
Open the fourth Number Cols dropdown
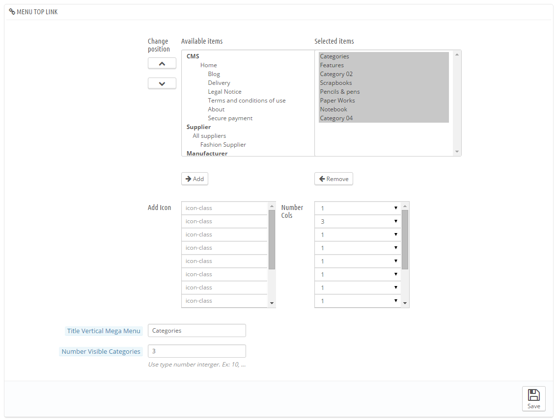coord(358,248)
